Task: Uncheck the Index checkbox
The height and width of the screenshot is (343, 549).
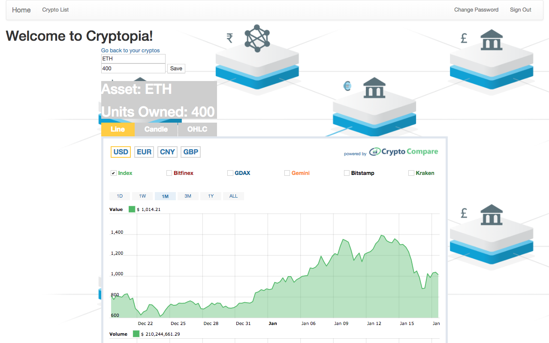Action: click(114, 173)
